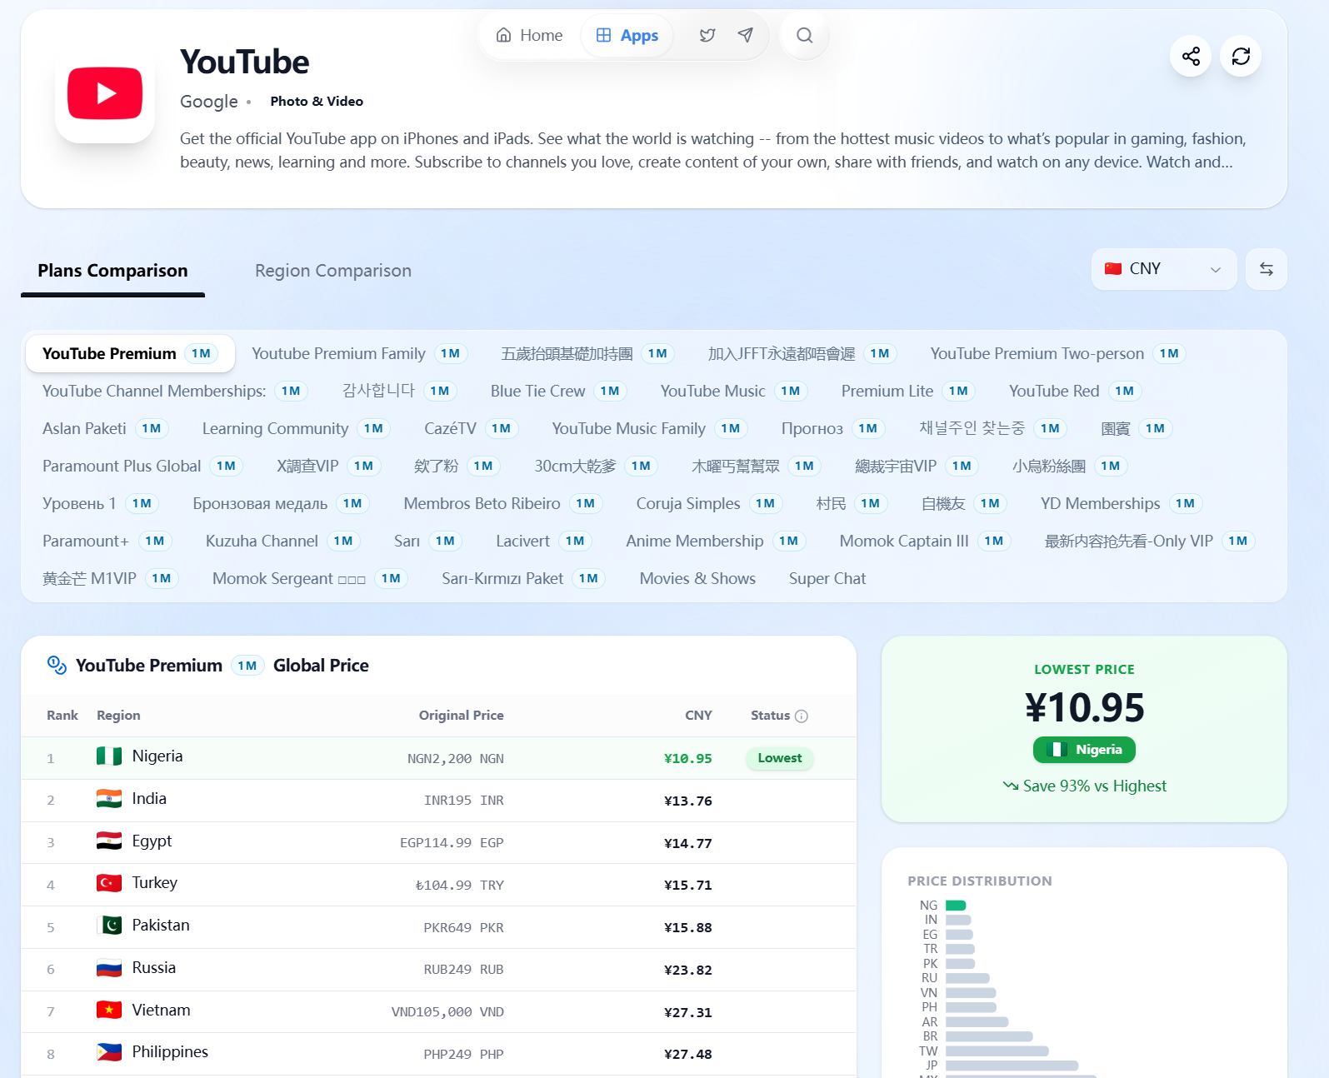Pick the YouTube Red plan
The width and height of the screenshot is (1329, 1078).
coord(1076,391)
